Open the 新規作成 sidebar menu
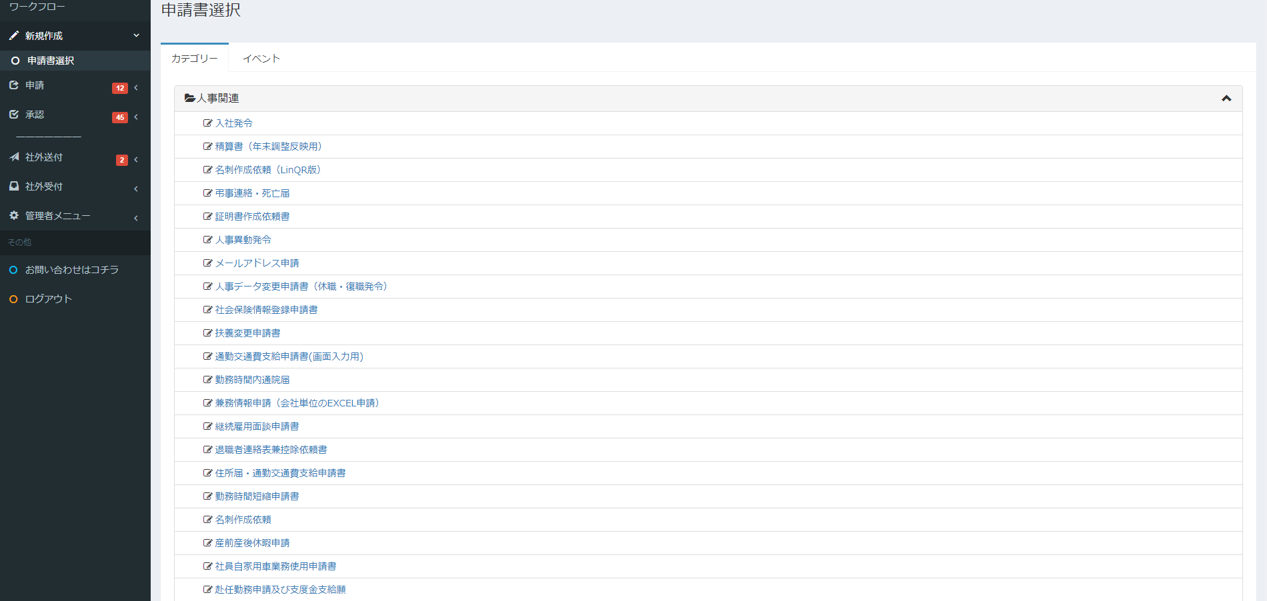This screenshot has width=1267, height=601. click(x=75, y=35)
